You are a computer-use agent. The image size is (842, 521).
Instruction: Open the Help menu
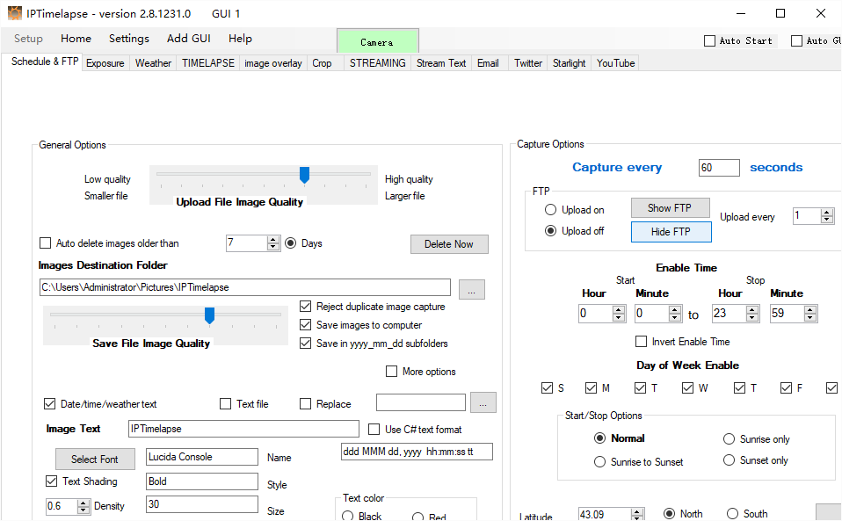240,39
